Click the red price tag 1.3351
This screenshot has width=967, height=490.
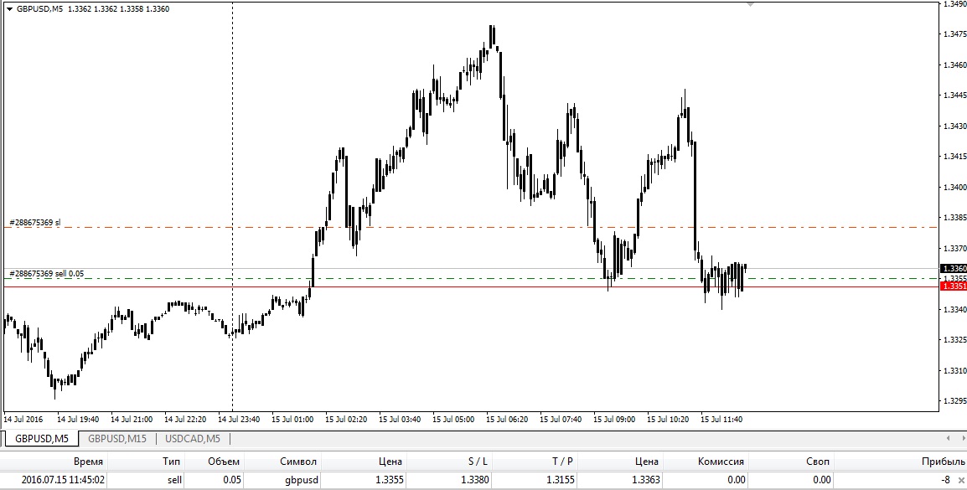tap(954, 286)
